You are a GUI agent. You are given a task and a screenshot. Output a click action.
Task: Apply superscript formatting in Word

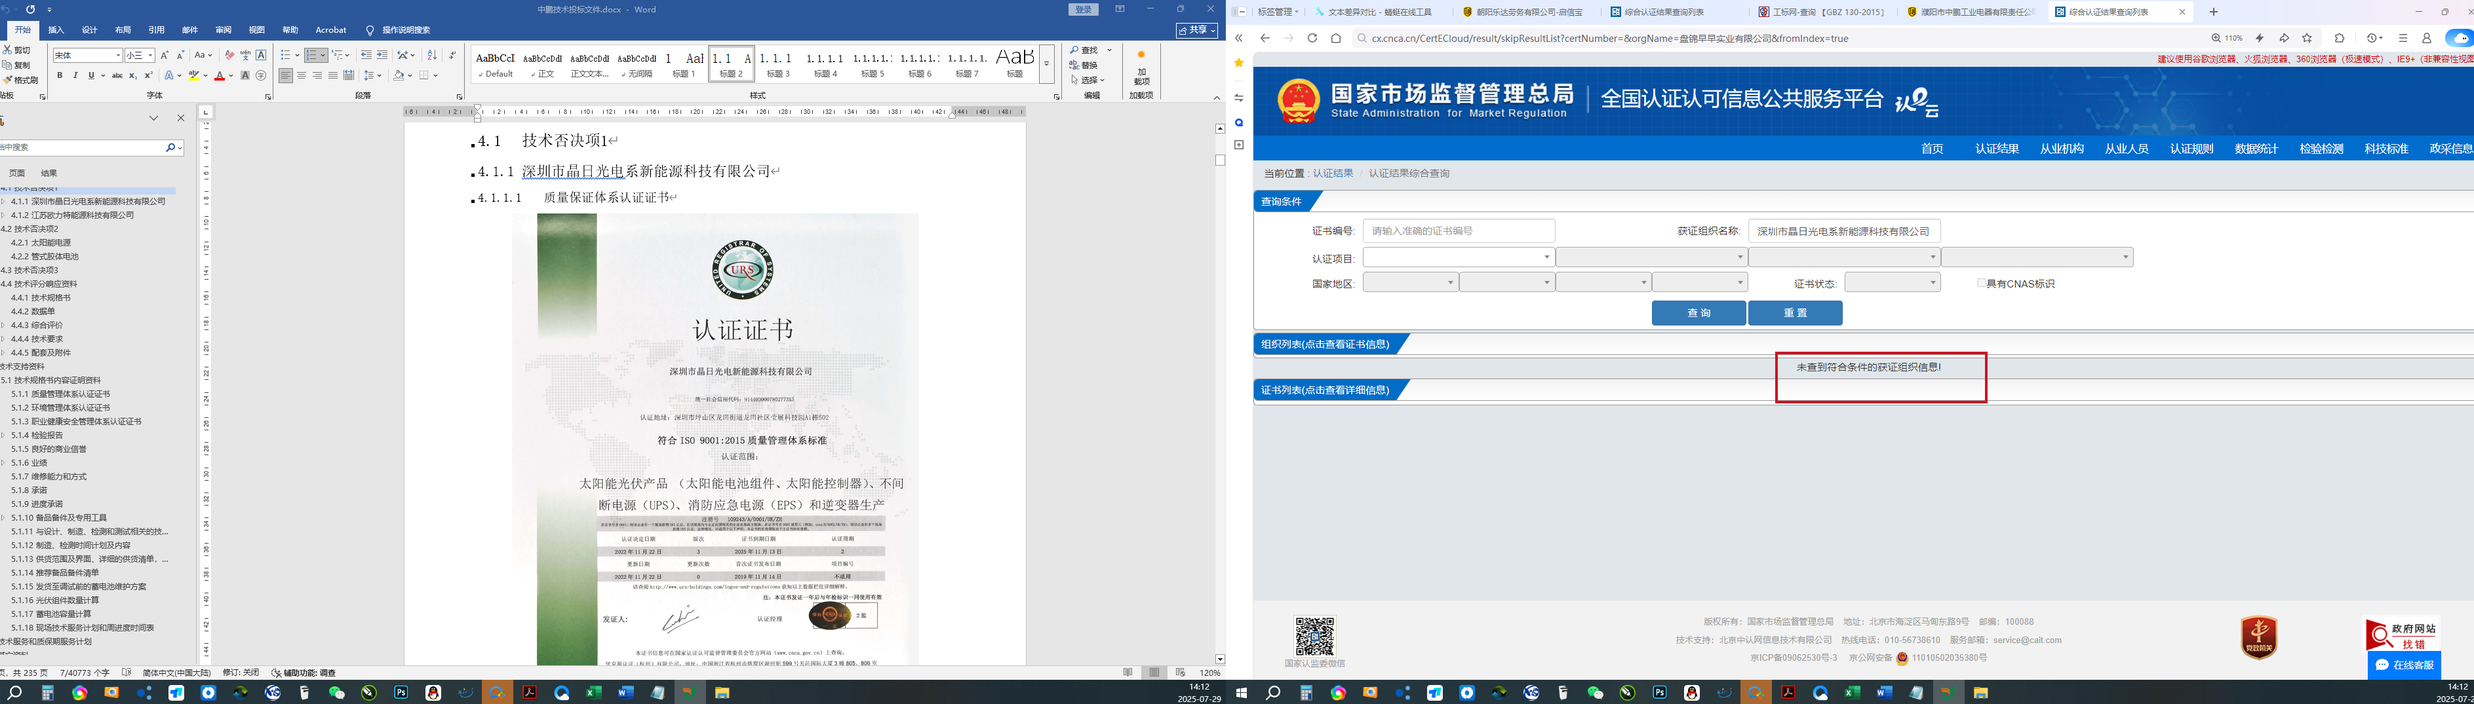[x=148, y=76]
